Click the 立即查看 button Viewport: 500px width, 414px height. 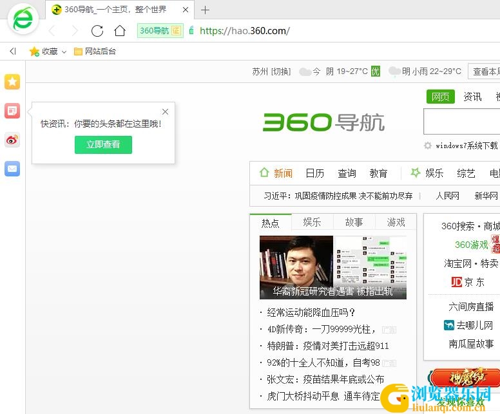(x=103, y=145)
